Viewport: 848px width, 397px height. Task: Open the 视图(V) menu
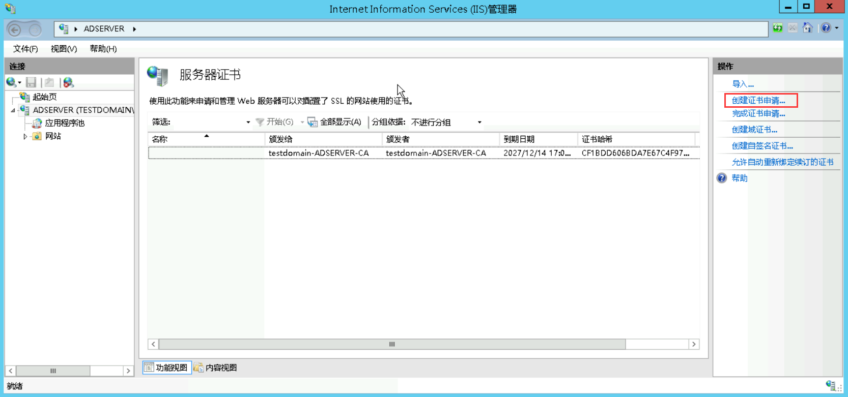(x=64, y=49)
